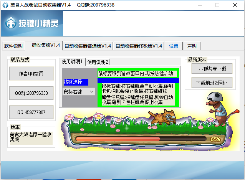Screen dimensions: 245x180
Task: Click the 按键小精灵 logo banner
Action: 32,23
